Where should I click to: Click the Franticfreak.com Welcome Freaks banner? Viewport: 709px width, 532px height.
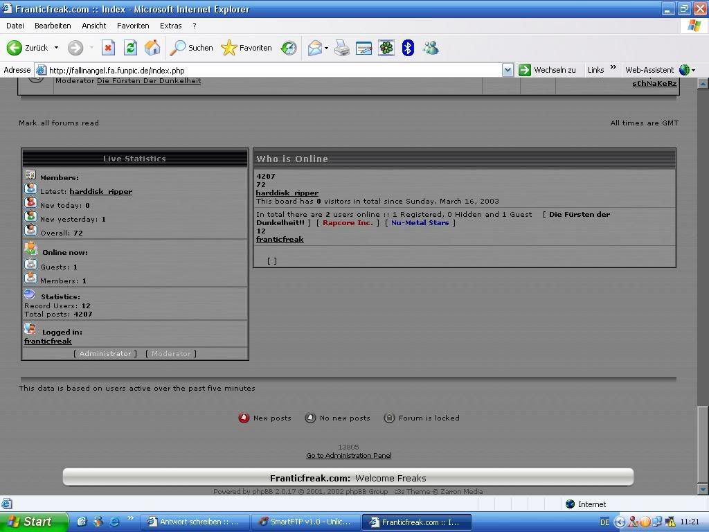pos(348,478)
